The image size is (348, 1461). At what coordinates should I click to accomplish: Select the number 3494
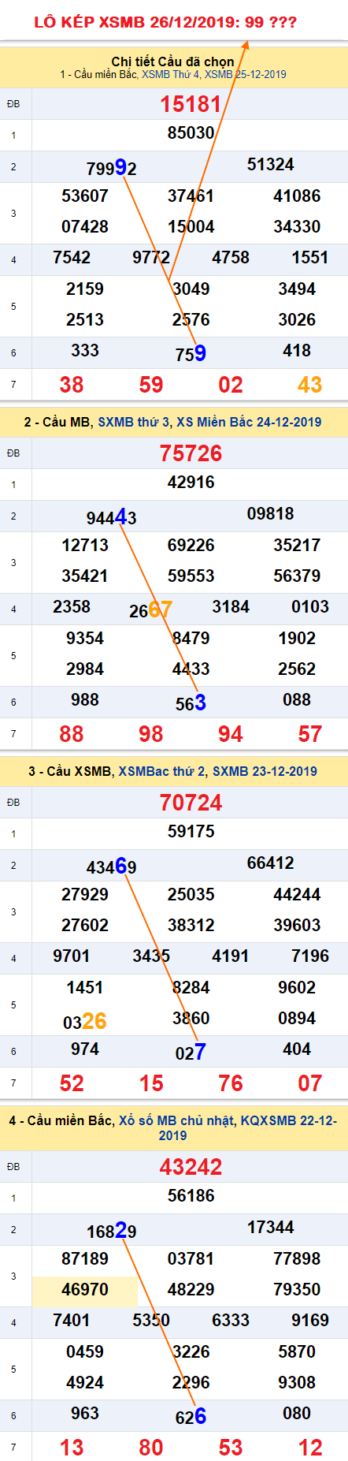click(297, 289)
